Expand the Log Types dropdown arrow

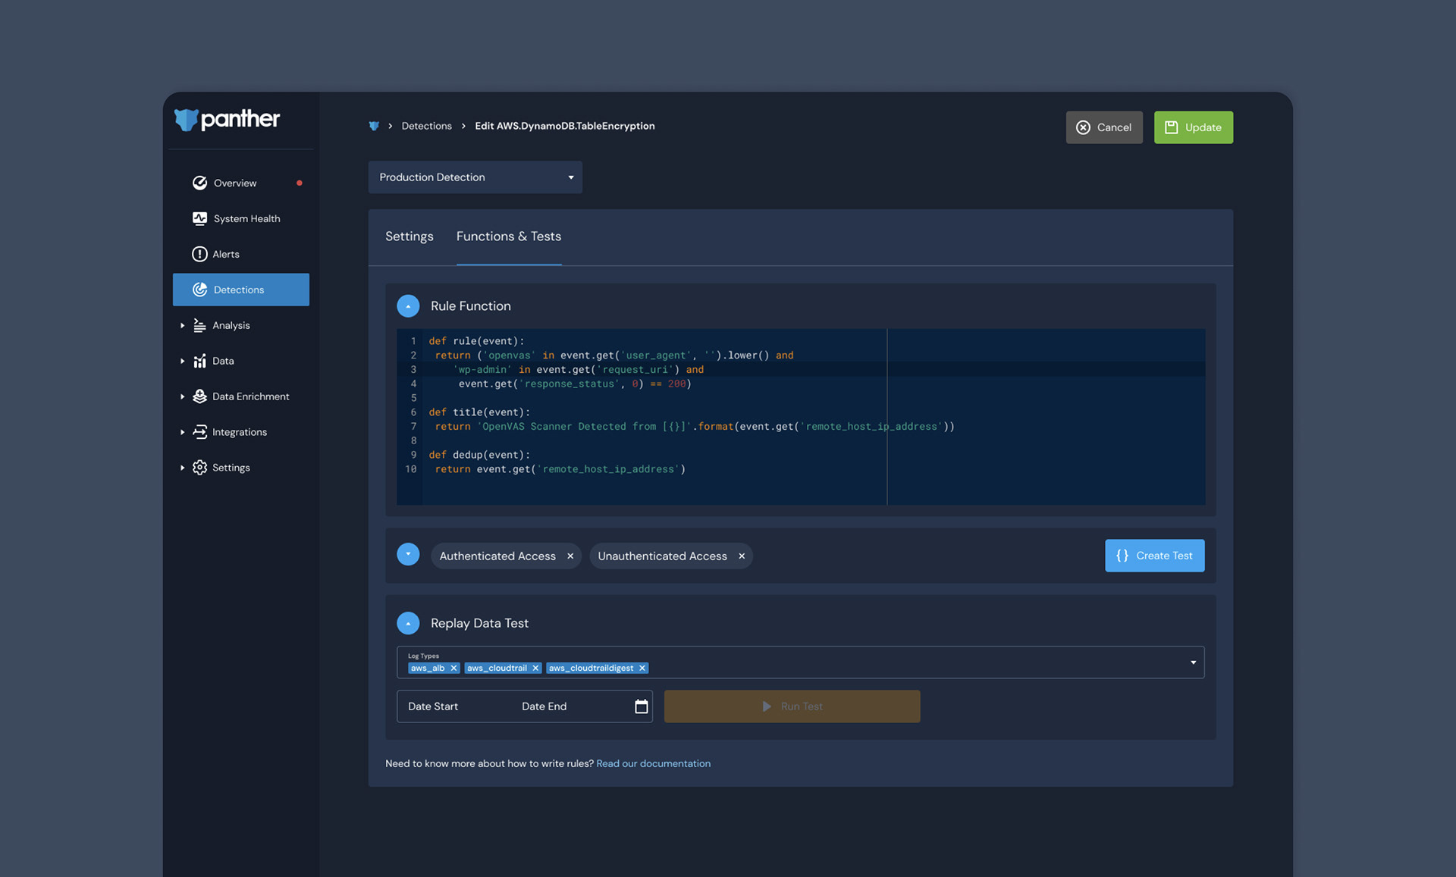click(x=1193, y=662)
